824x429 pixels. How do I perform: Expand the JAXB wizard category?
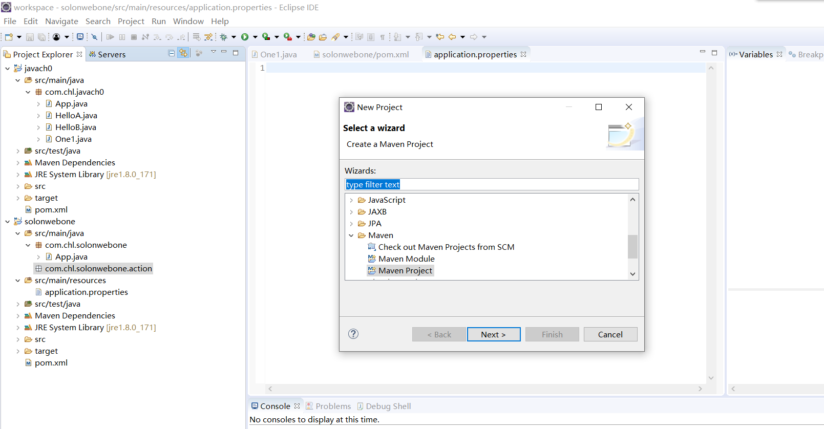pyautogui.click(x=351, y=212)
